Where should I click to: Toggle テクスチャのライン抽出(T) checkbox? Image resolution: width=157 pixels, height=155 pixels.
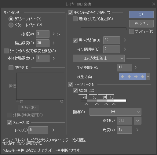[x=71, y=13]
